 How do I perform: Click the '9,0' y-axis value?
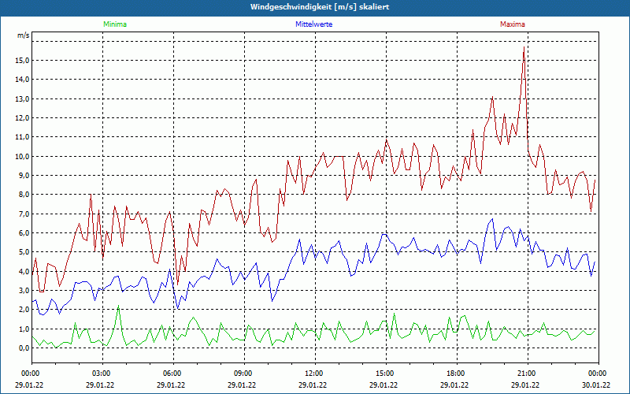point(24,175)
